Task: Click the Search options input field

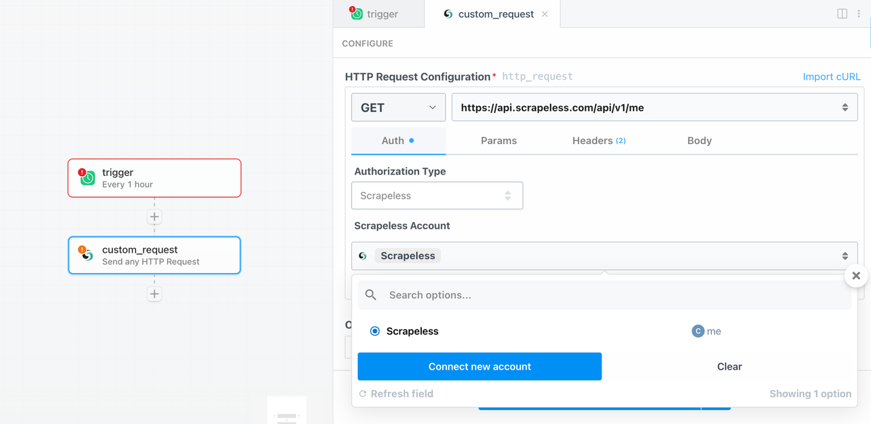Action: point(612,295)
